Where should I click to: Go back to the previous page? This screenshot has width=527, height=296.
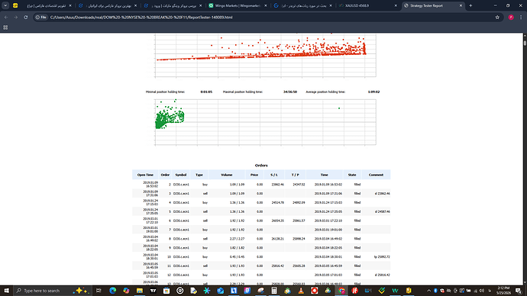(6, 17)
